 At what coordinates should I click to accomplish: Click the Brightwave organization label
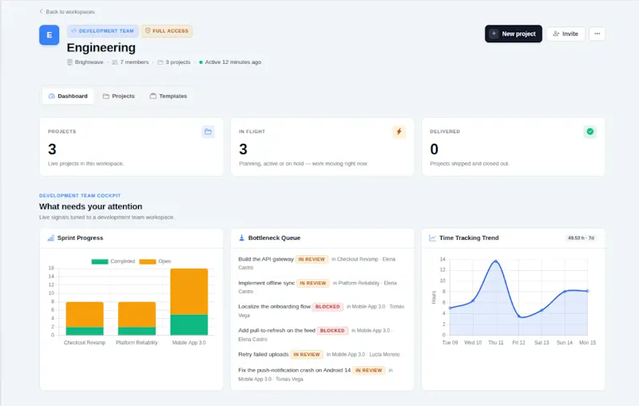coord(85,62)
